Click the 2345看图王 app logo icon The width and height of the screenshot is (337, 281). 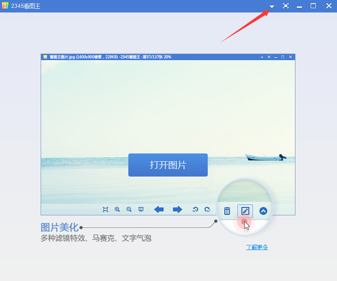click(5, 6)
